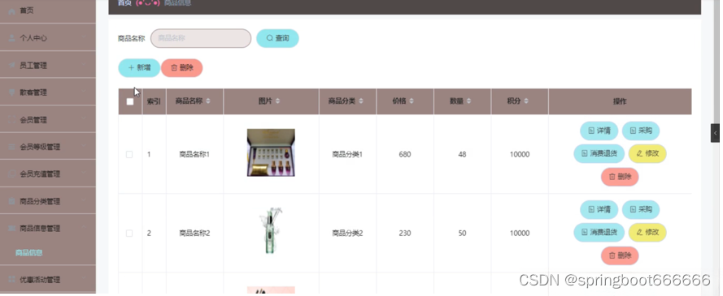The image size is (723, 296).
Task: Click the 10000 points cell in 商品名称2 row
Action: (x=520, y=234)
